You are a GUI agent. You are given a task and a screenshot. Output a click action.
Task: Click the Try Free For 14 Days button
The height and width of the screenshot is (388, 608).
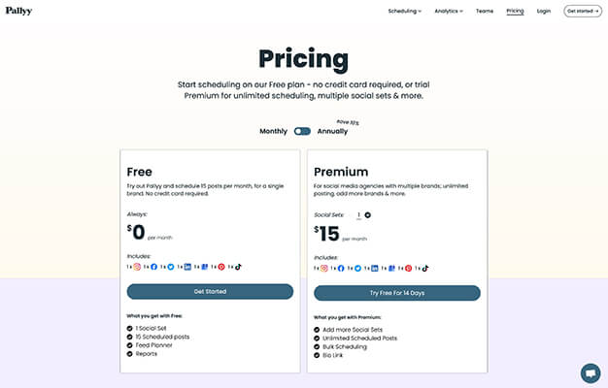(396, 293)
